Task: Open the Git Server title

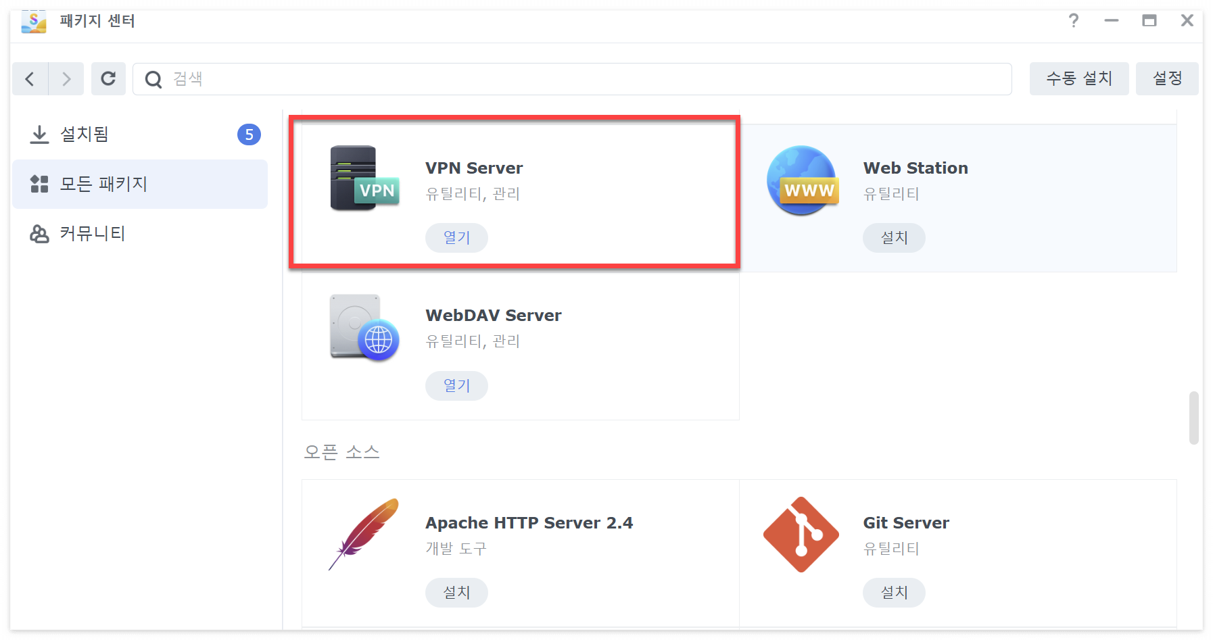Action: click(906, 523)
